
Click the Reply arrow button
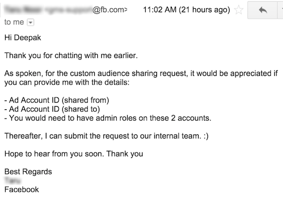[x=262, y=10]
